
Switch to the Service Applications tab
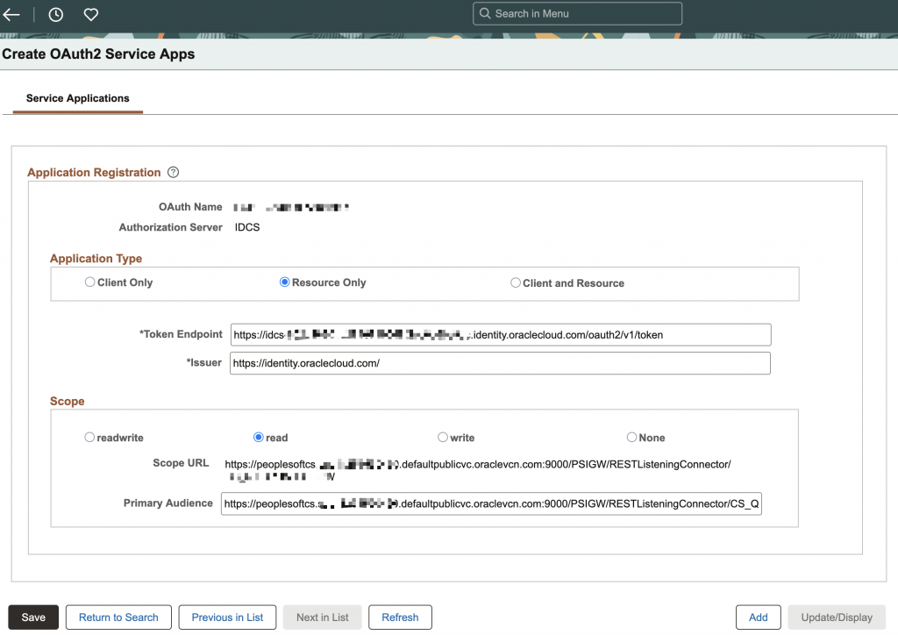[77, 98]
